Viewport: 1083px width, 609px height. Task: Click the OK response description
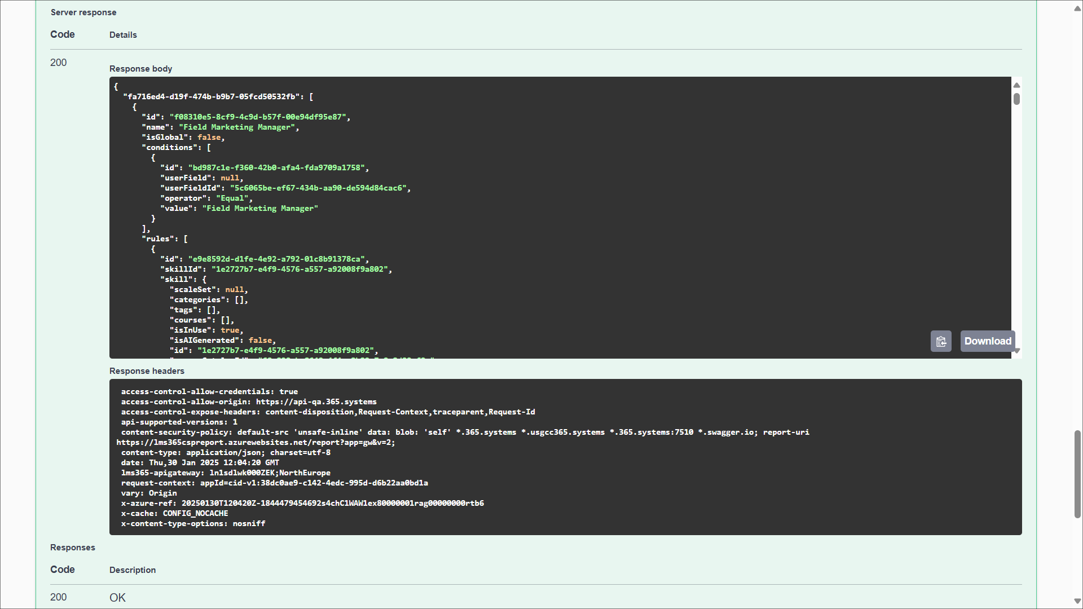(117, 598)
